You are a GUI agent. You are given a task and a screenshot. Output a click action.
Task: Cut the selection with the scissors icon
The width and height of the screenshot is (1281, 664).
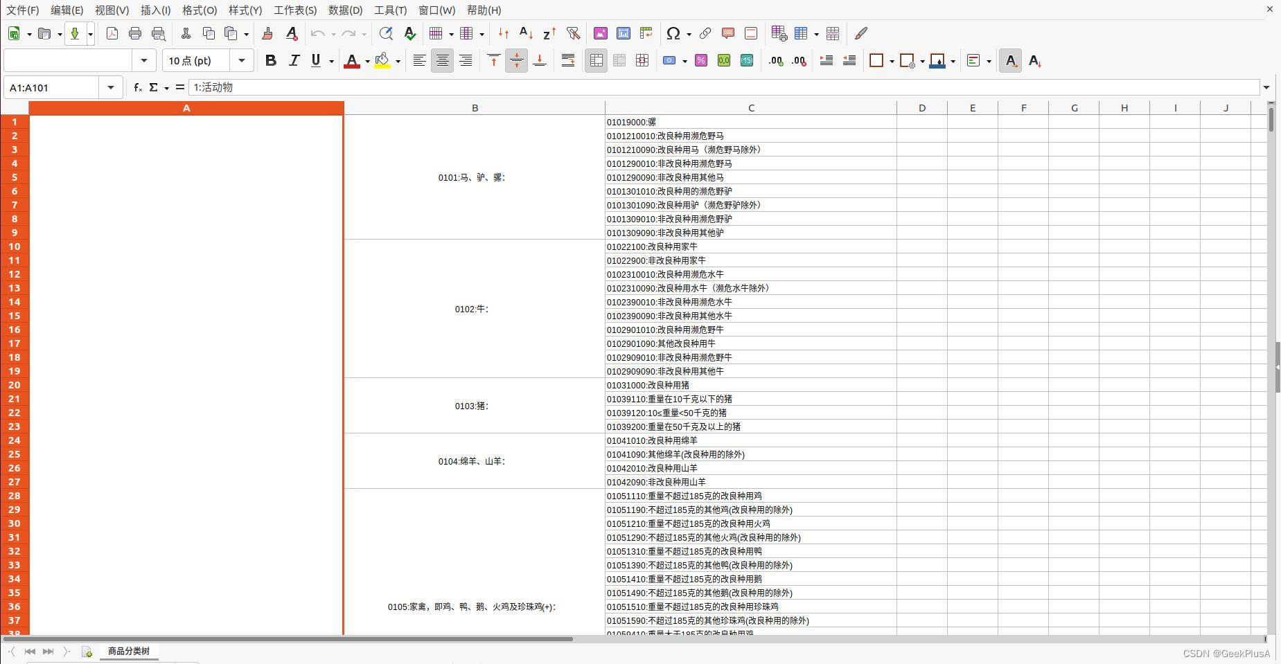186,33
